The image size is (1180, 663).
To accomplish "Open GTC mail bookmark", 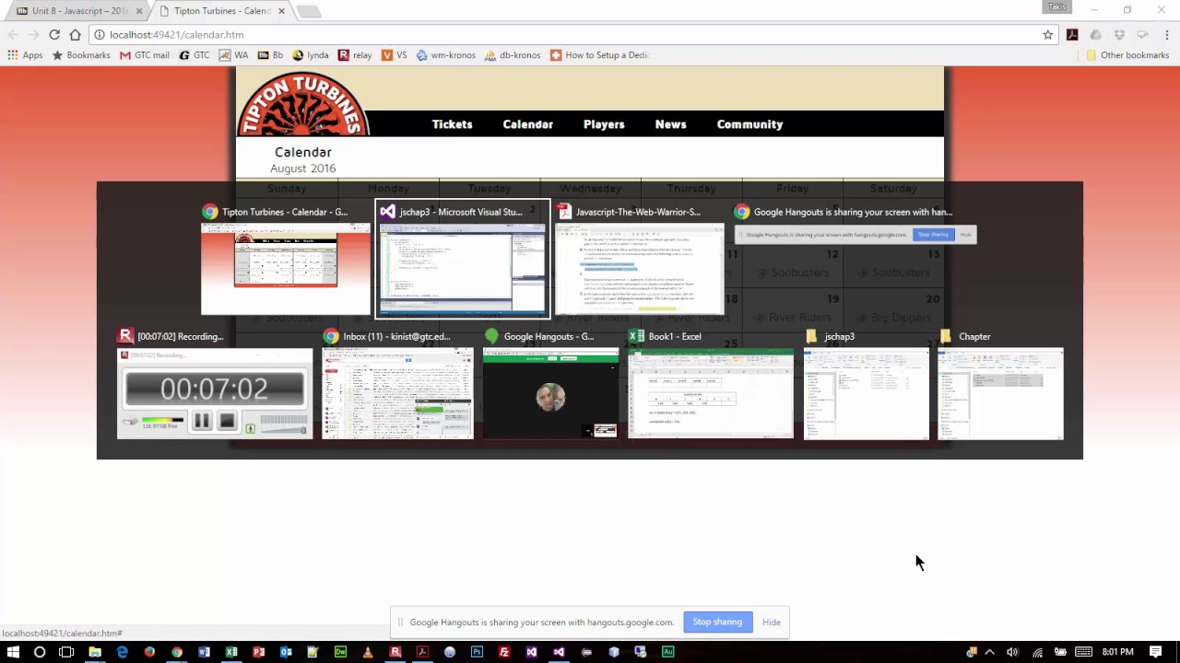I will click(x=145, y=55).
